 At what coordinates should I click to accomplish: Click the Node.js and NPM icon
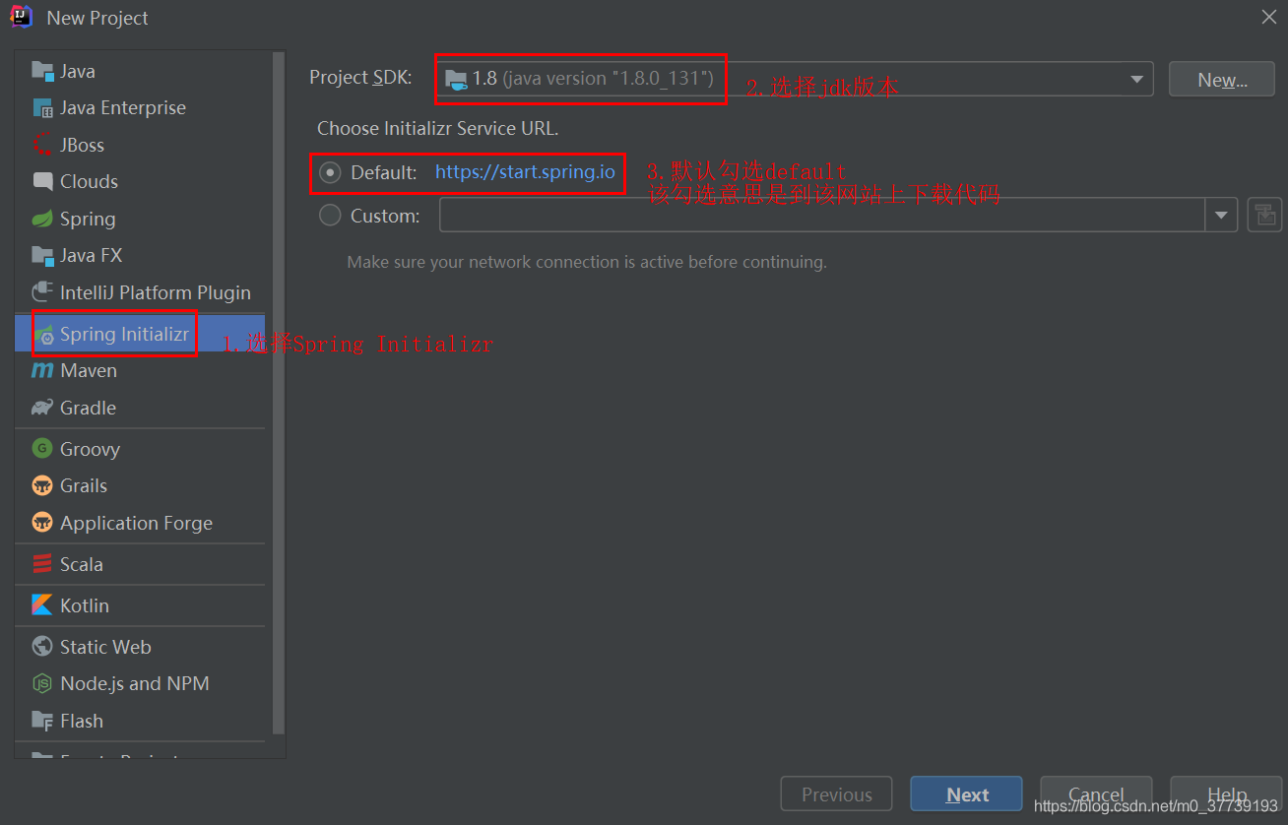(42, 683)
